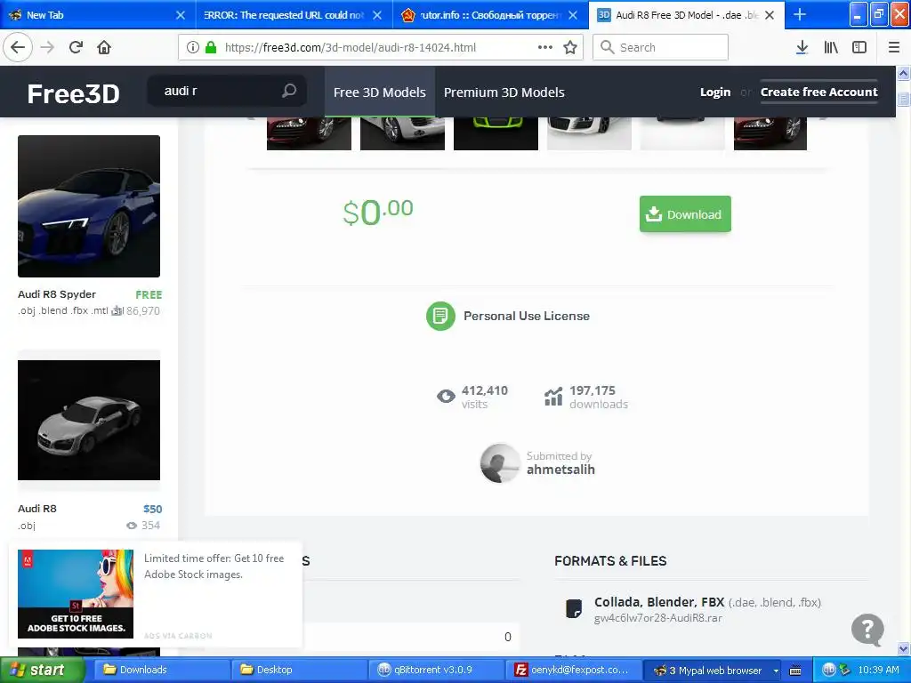
Task: Open the help question mark bubble
Action: tap(867, 630)
